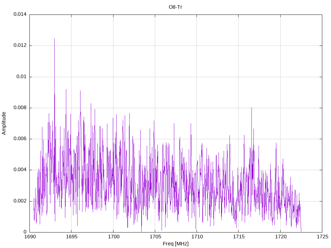Screen dimensions: 331x248
Task: Click the 0.004 y-axis tick label
Action: 20,170
